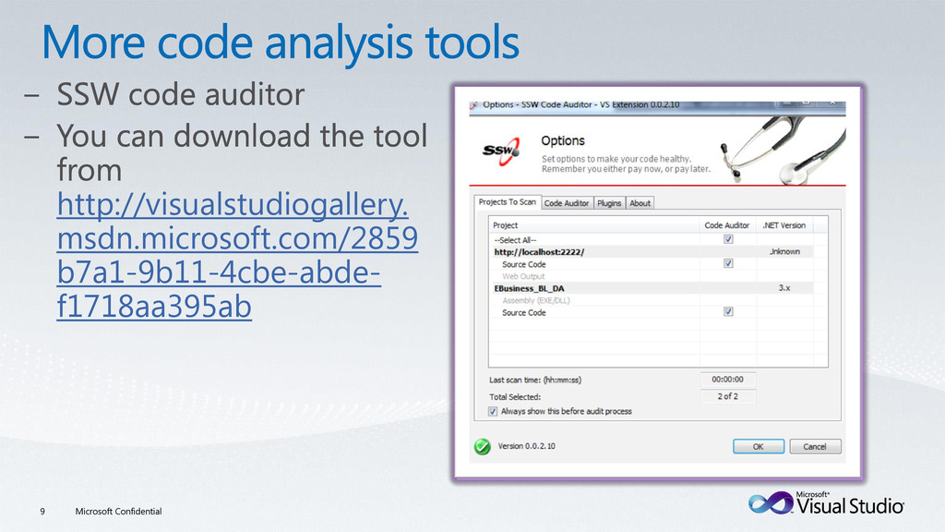Click the Microsoft Confidential footer text
This screenshot has width=945, height=532.
pyautogui.click(x=118, y=511)
